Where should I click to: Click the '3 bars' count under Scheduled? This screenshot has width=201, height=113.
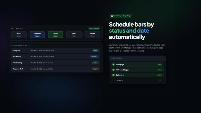coord(37,36)
